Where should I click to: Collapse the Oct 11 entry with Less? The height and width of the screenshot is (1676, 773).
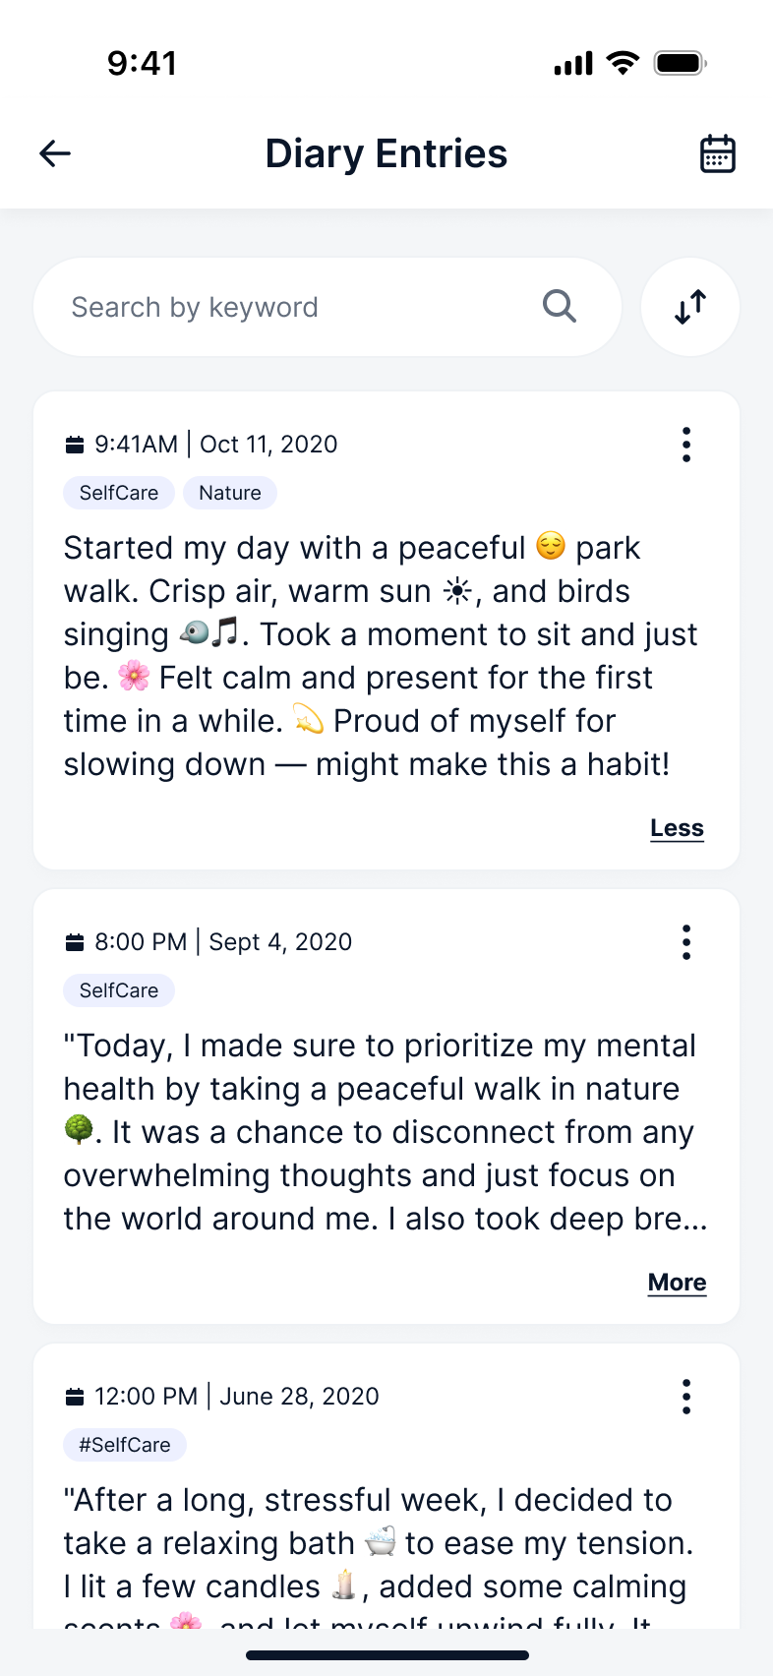tap(677, 828)
